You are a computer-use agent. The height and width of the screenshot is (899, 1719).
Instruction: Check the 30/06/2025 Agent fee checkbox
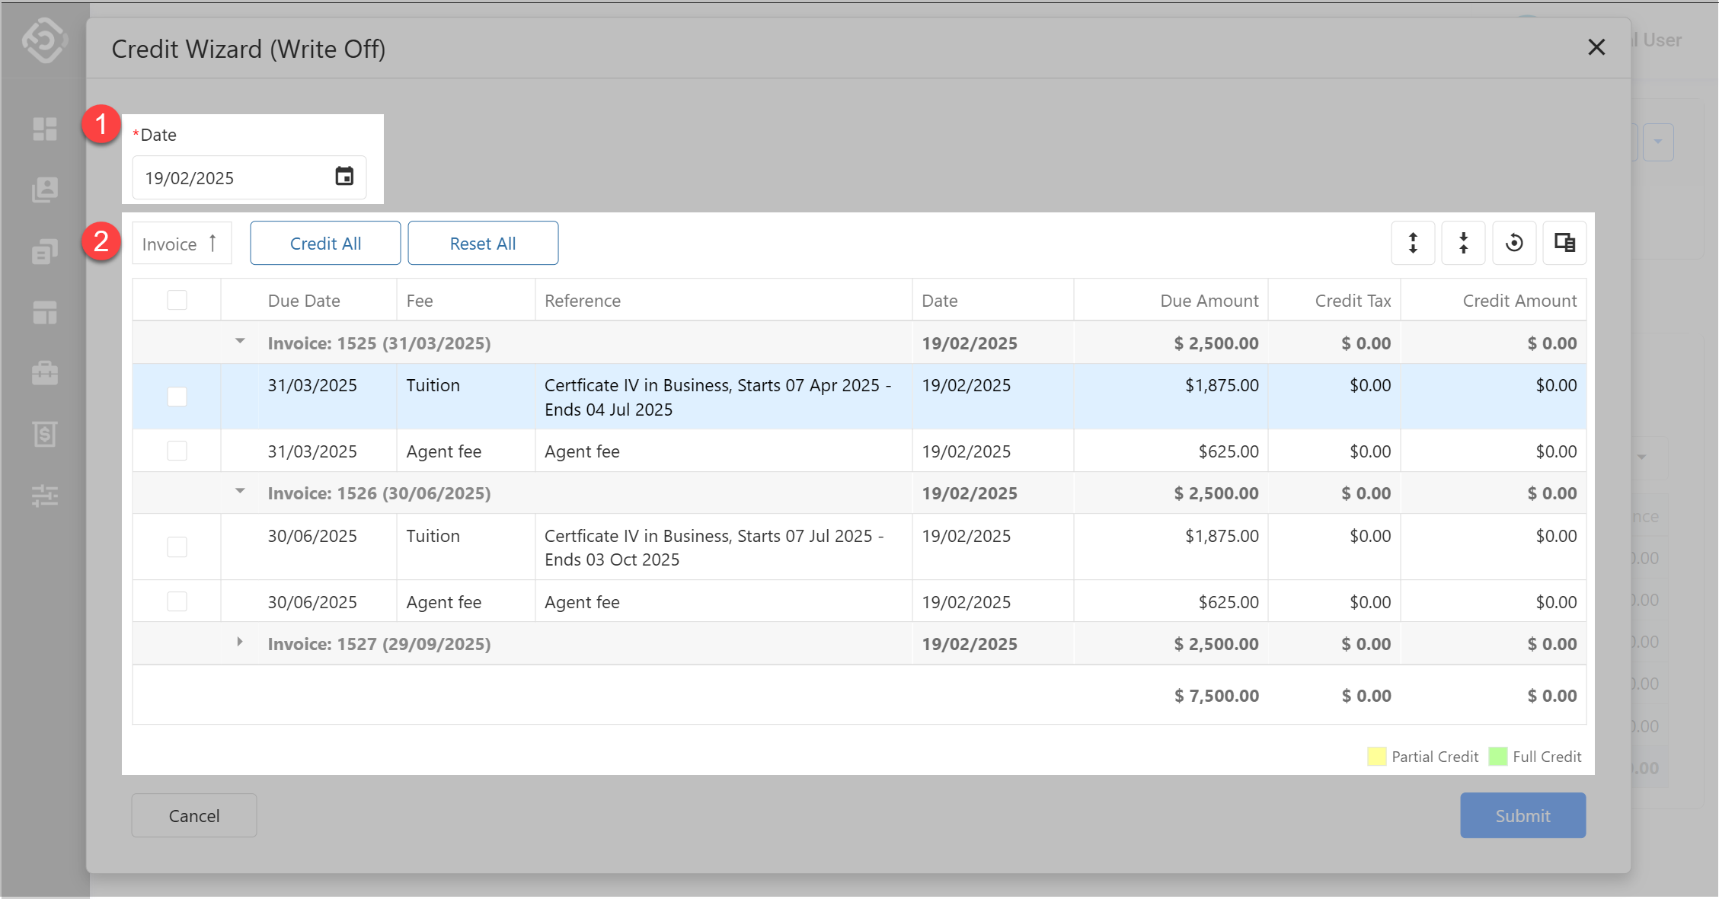[177, 601]
